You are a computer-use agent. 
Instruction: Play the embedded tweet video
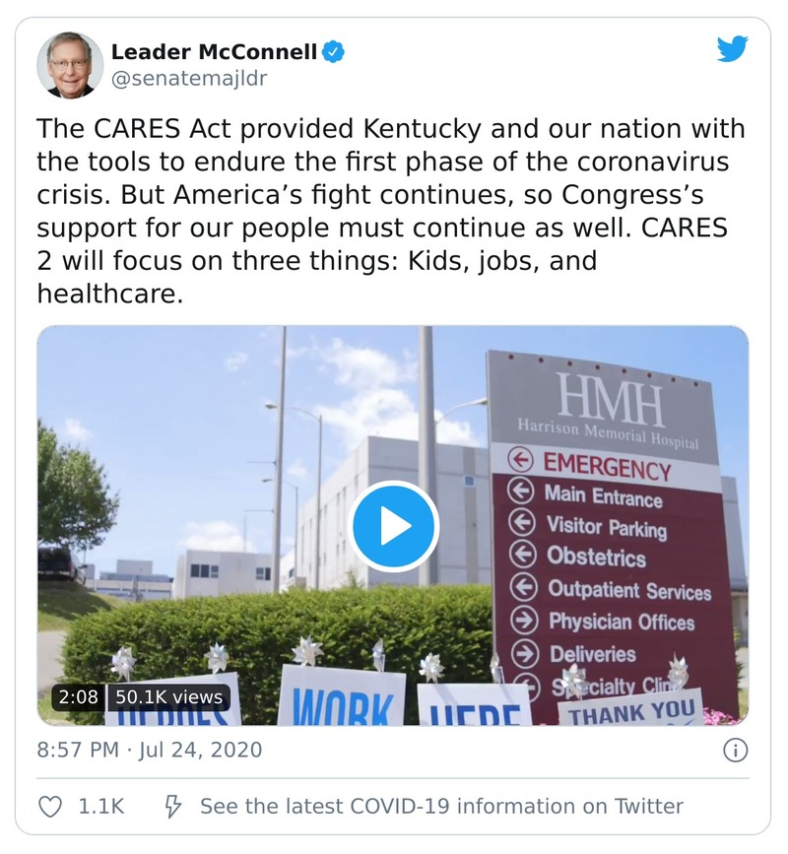pyautogui.click(x=394, y=526)
